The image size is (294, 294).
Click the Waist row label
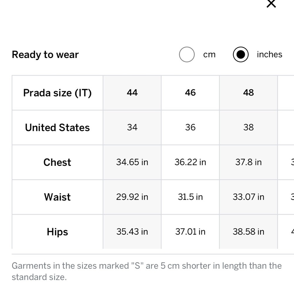click(57, 197)
